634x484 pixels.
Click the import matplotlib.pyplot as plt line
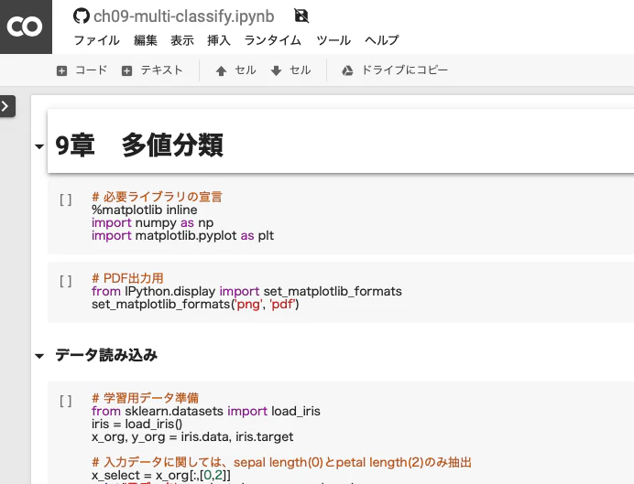click(x=182, y=236)
